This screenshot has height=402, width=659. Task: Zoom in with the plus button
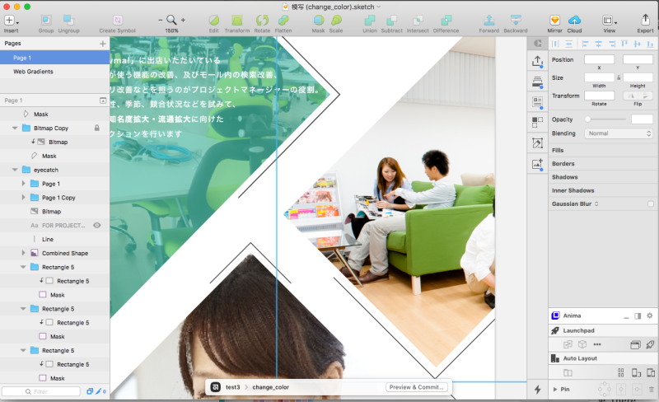click(183, 20)
